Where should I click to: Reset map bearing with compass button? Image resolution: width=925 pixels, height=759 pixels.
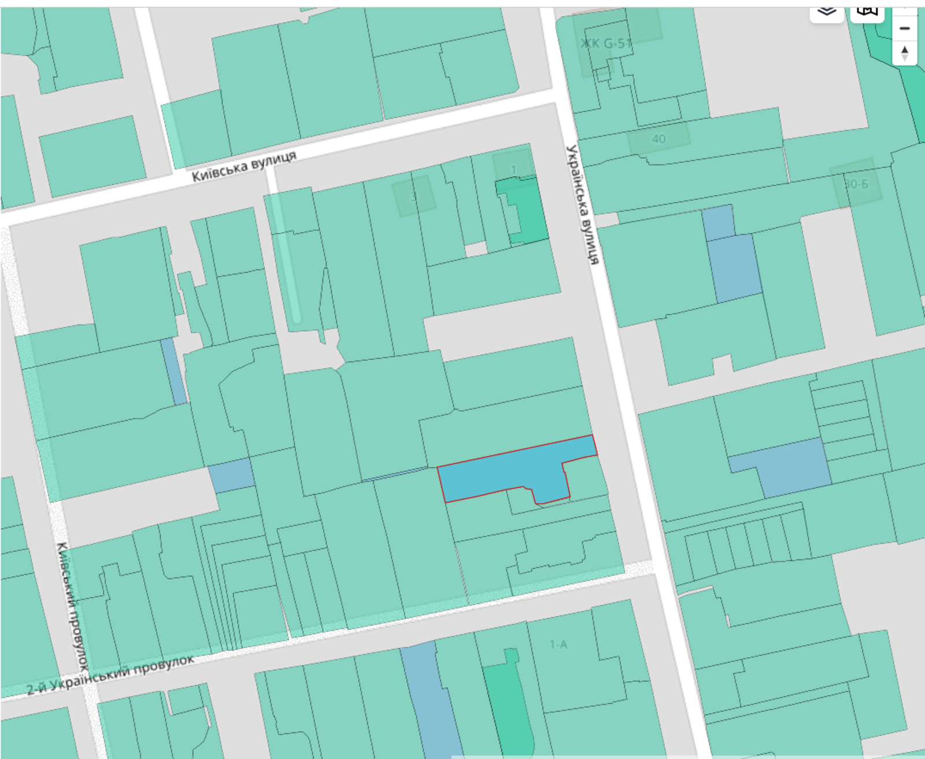click(x=905, y=53)
